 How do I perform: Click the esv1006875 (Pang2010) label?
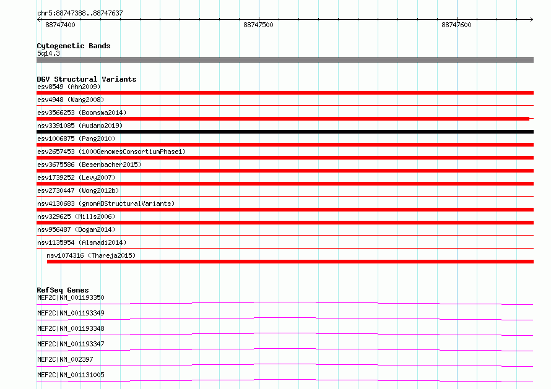pyautogui.click(x=76, y=139)
